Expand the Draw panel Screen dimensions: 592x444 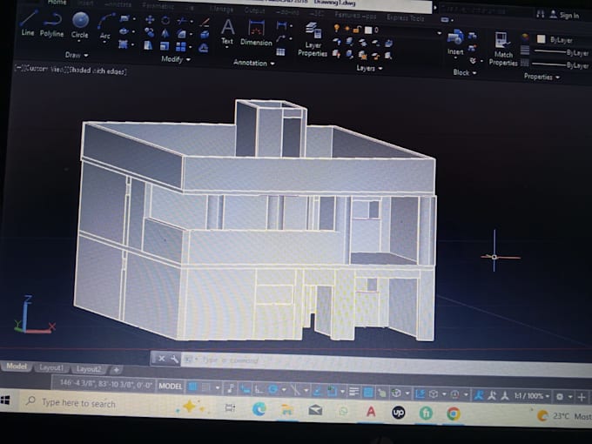point(77,55)
